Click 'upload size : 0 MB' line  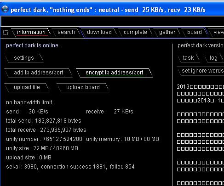click(x=29, y=158)
